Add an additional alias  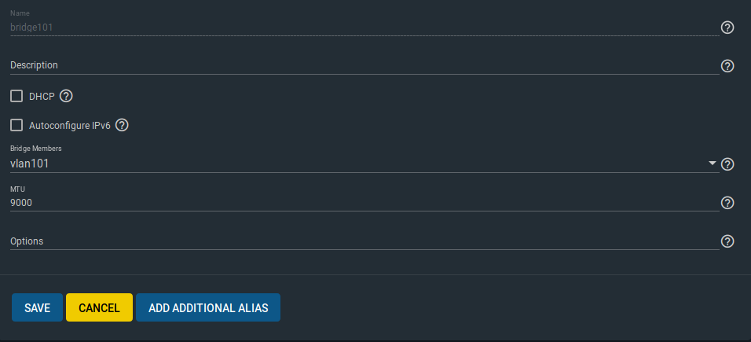pyautogui.click(x=208, y=307)
